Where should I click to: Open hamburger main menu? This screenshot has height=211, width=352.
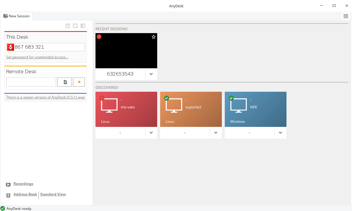(x=346, y=16)
